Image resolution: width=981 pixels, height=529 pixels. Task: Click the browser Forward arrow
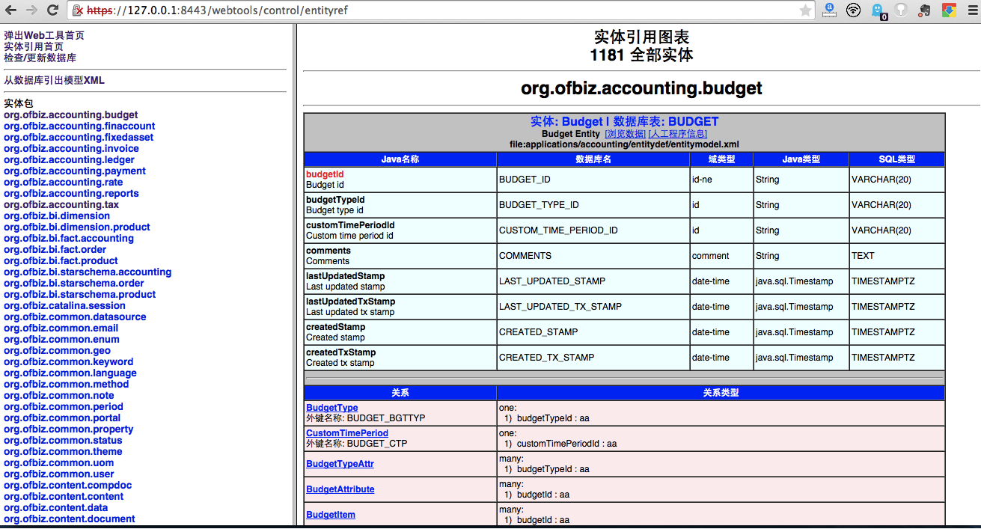click(31, 10)
